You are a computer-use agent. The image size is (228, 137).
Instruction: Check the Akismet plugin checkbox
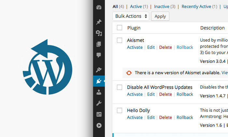[120, 40]
